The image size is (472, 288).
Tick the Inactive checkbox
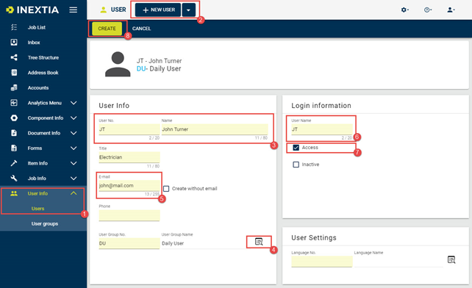(x=296, y=165)
